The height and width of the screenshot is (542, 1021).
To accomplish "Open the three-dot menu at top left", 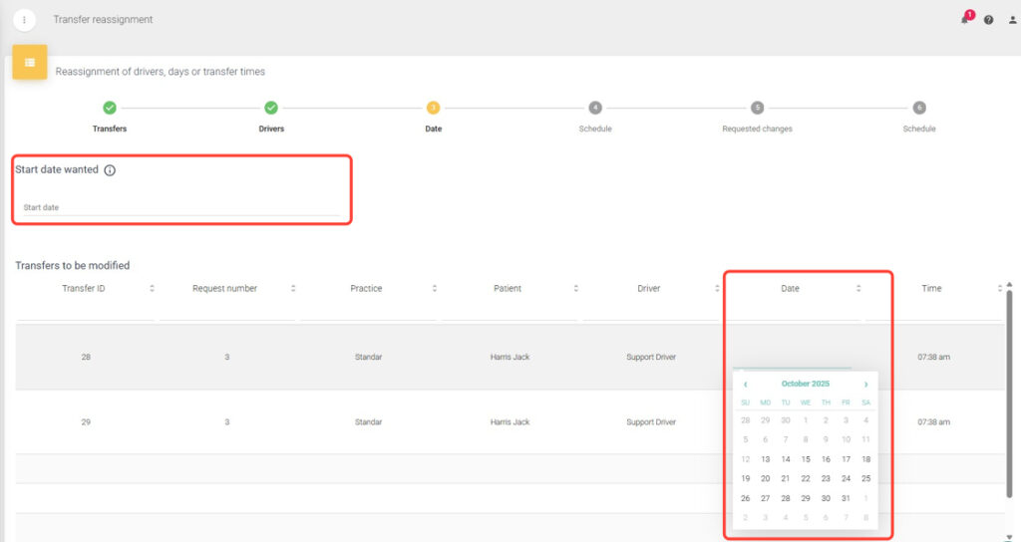I will coord(24,20).
